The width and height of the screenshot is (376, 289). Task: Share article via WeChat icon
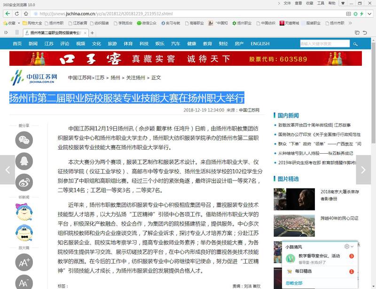(x=24, y=140)
